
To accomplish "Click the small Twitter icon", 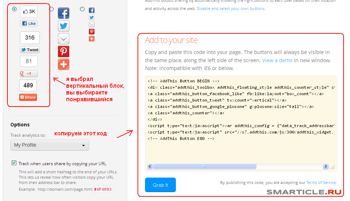I will click(x=92, y=17).
